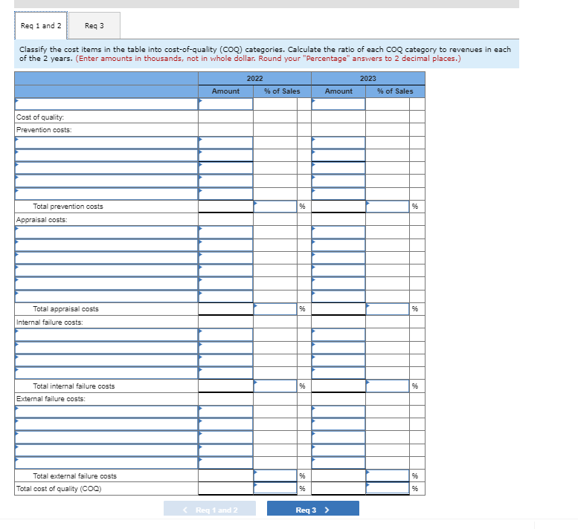
Task: Open first item dropdown under Prevention costs
Action: click(x=106, y=143)
